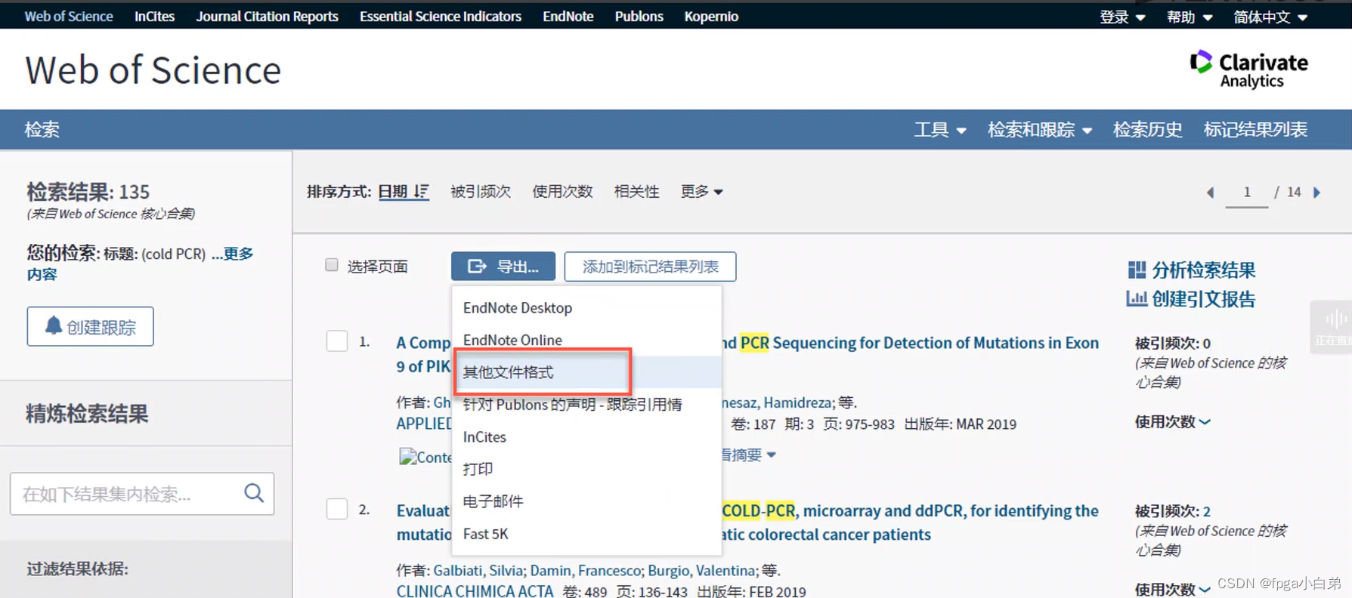Sort results by 使用次数
This screenshot has height=598, width=1352.
coord(562,192)
